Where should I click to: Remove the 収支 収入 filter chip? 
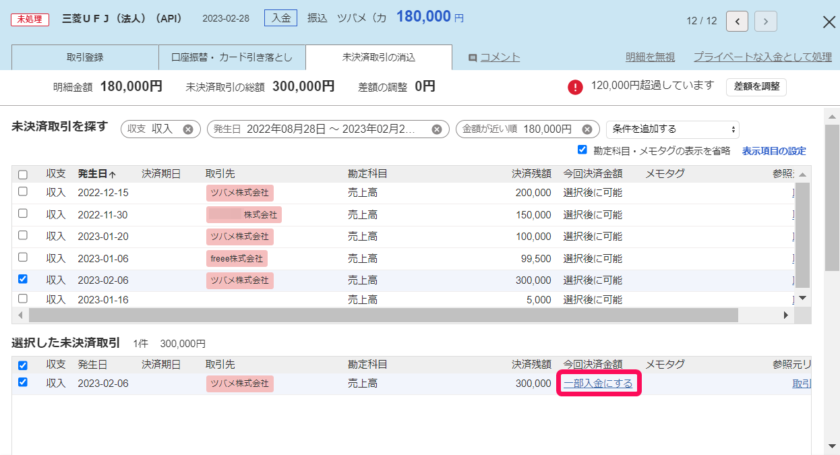[188, 129]
